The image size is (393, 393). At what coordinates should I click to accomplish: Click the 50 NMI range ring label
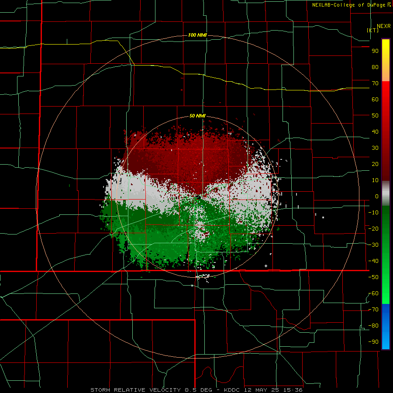point(197,116)
